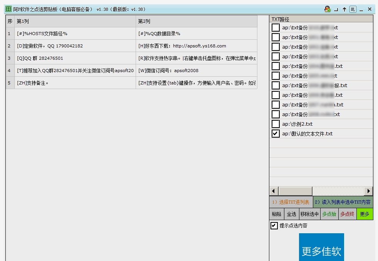
Task: Click the row number 3 cell
Action: coord(10,58)
